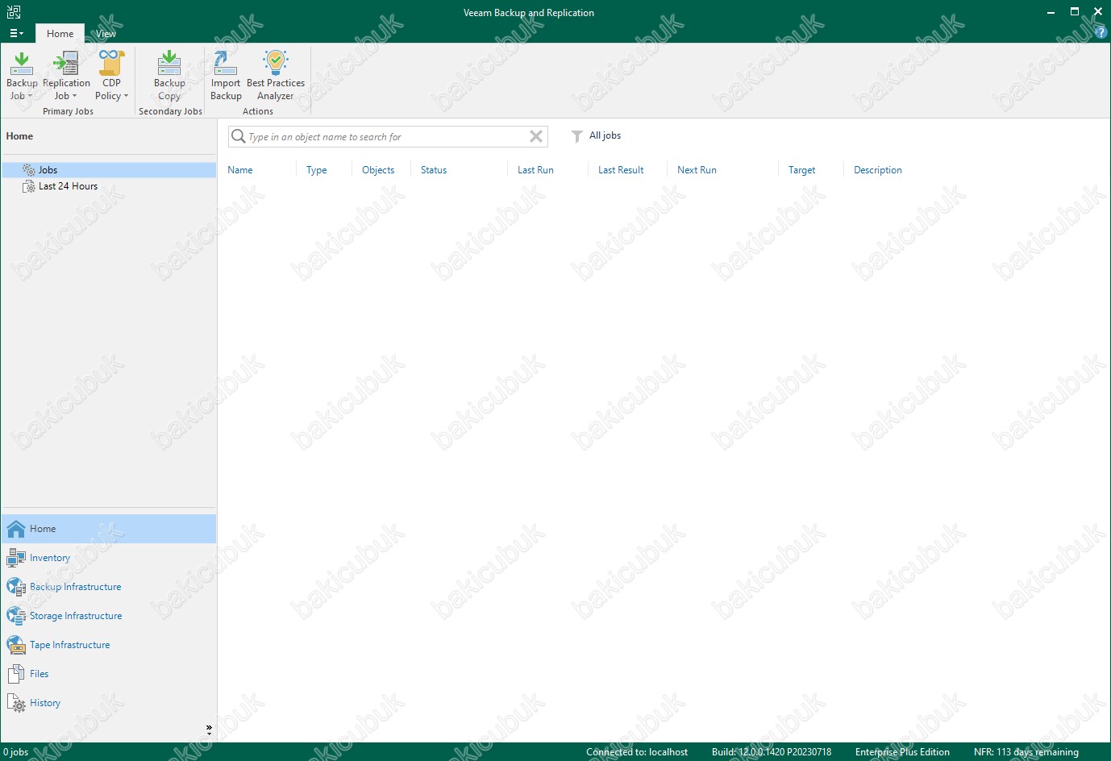Screen dimensions: 1111x761
Task: Click the Replication Job ribbon icon
Action: click(x=66, y=63)
